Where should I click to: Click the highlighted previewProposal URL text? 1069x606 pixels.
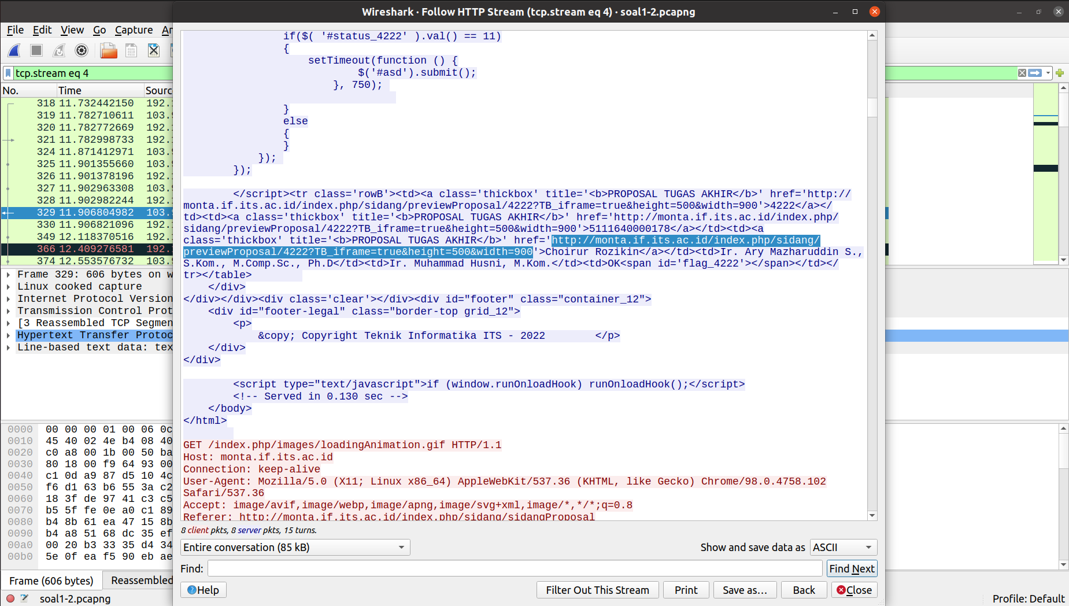click(x=502, y=246)
